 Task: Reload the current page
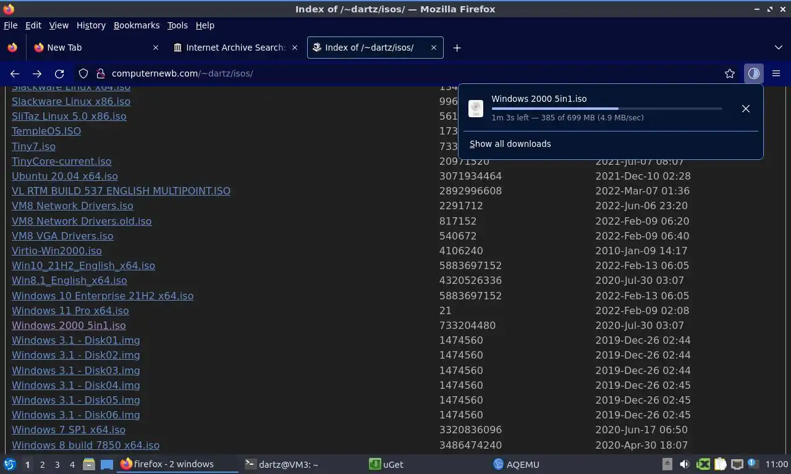pos(59,73)
